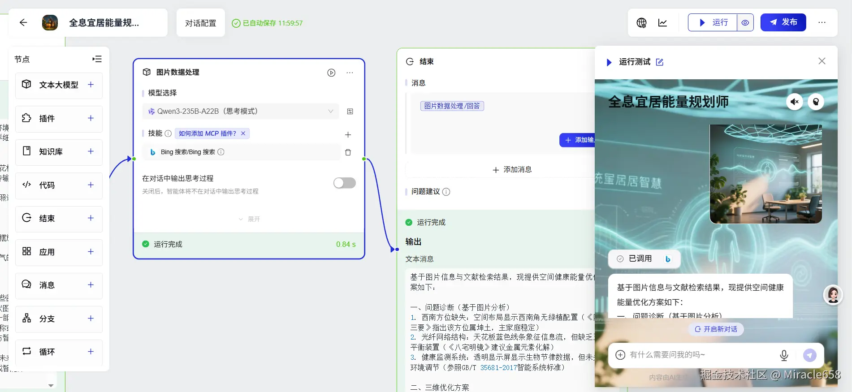Screen dimensions: 852x392
Task: Add a 分支 node with plus
Action: [91, 318]
